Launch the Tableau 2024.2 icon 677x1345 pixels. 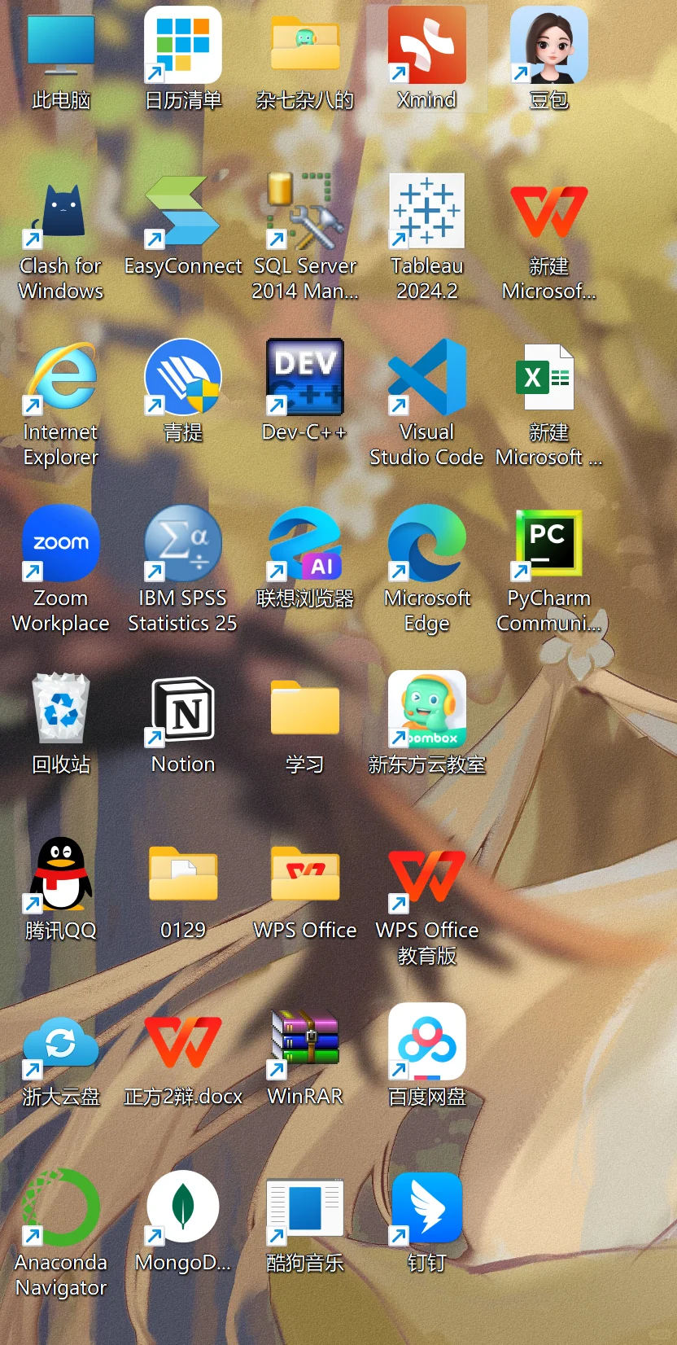[427, 211]
